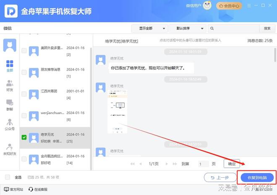Open the 朋友推荐消息 conversation name

50,69
